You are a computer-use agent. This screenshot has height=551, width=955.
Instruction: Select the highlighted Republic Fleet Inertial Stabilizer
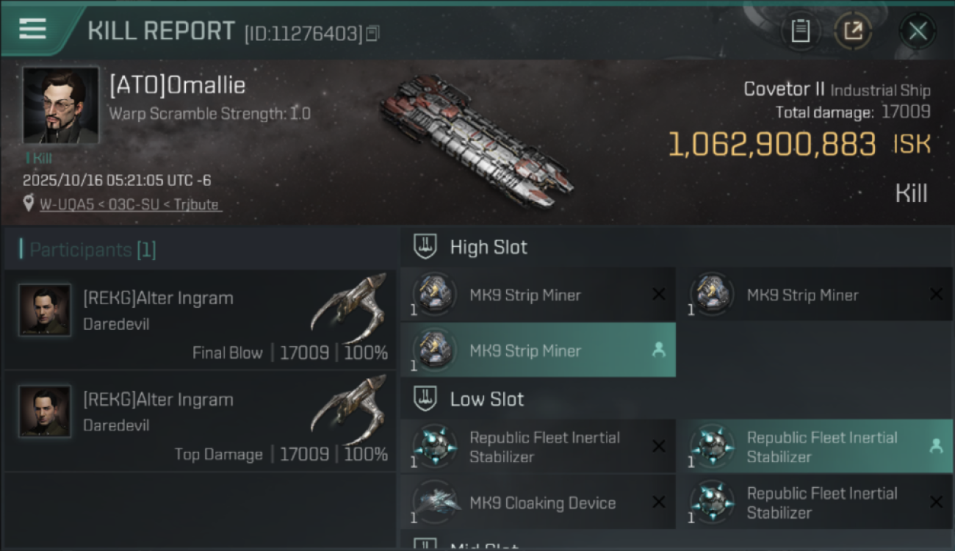coord(821,447)
